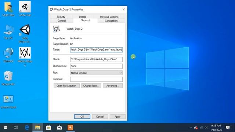235x132 pixels.
Task: Click Cancel in the properties dialog
Action: coord(100,117)
